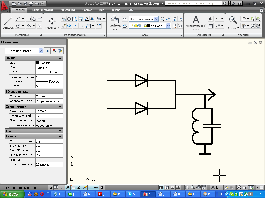
Task: Click the polygon drawing tool icon
Action: click(34, 19)
